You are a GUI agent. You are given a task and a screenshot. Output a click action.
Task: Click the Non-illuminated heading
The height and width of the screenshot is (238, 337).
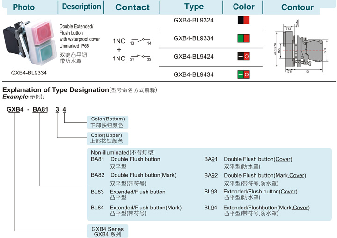(x=123, y=153)
